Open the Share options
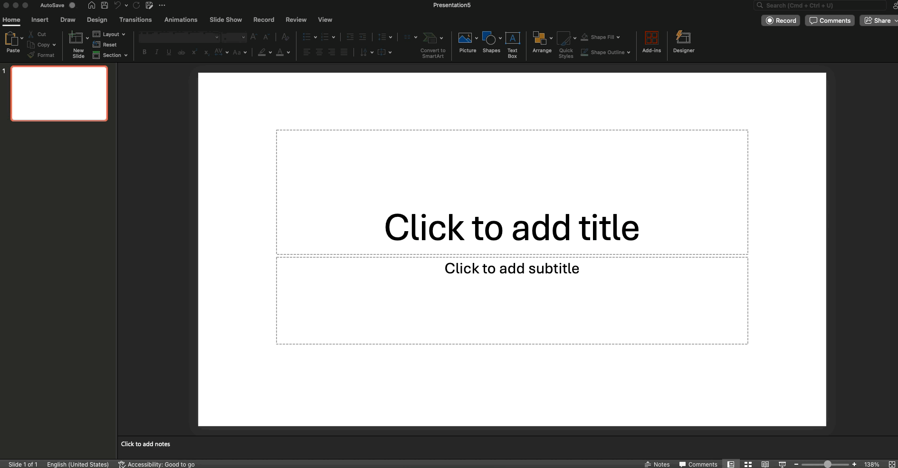 point(878,20)
